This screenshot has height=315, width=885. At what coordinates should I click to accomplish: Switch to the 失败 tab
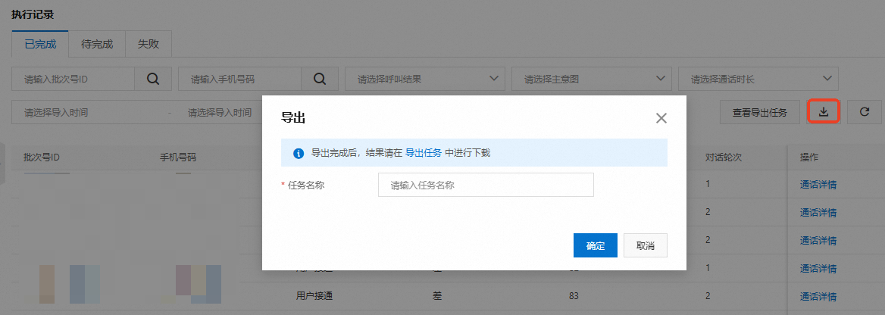148,44
